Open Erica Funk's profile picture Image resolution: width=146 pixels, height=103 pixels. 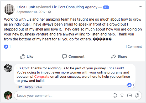coord(9,9)
